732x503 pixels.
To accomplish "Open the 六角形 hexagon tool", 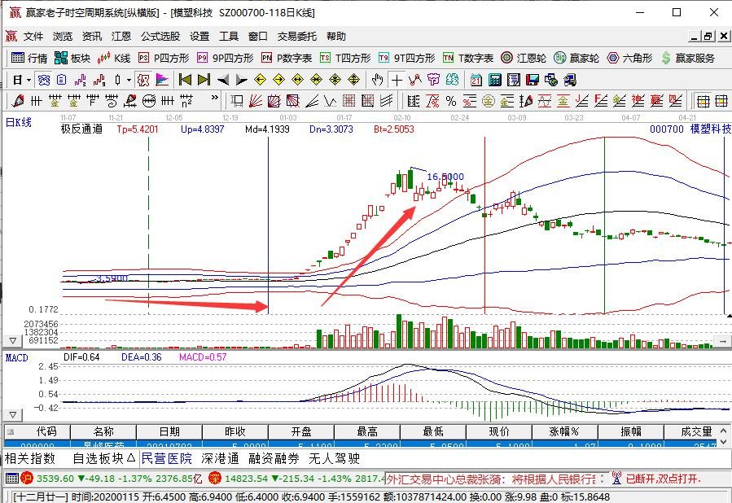I will [629, 58].
